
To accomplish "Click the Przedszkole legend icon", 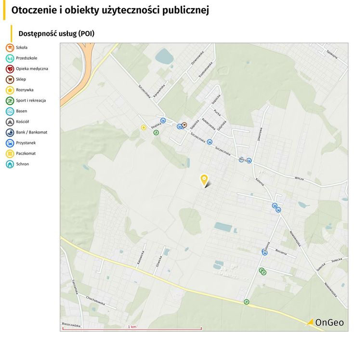I will coord(10,58).
